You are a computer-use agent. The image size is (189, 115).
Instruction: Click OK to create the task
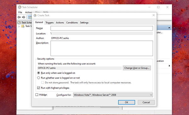[127, 102]
